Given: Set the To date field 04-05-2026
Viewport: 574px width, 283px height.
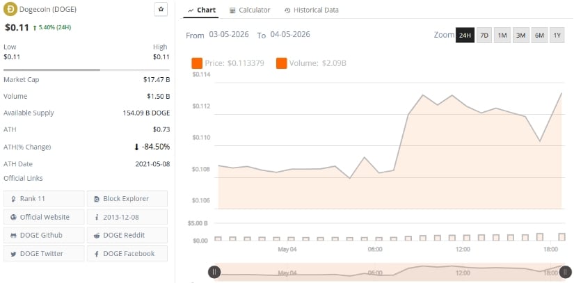Looking at the screenshot, I should pos(290,35).
